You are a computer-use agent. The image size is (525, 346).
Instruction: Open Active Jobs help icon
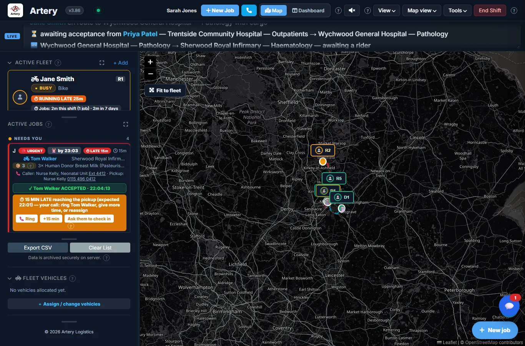[48, 124]
